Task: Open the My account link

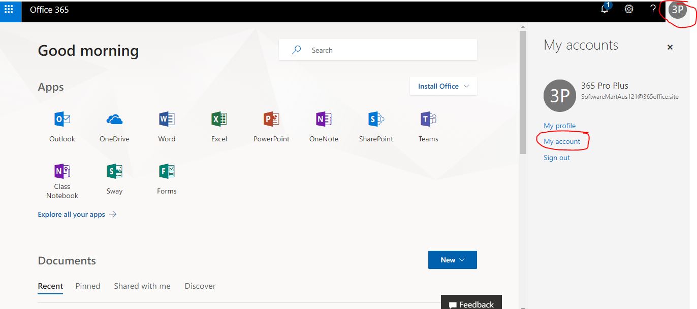Action: 562,141
